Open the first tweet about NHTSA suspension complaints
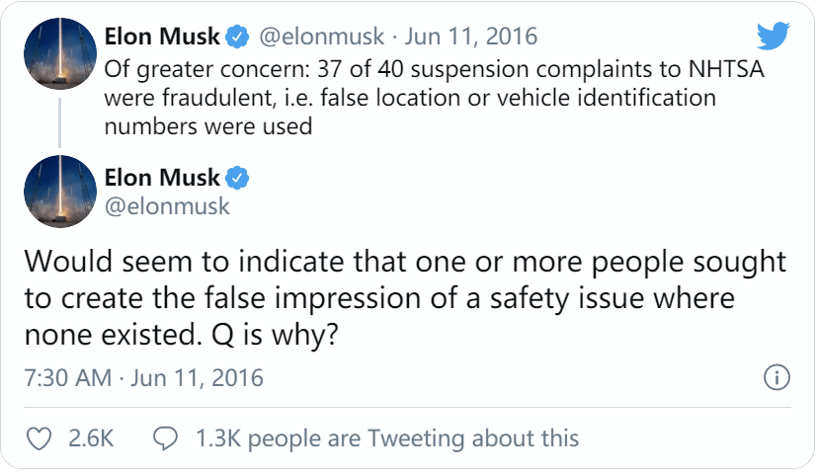The image size is (819, 474). point(434,98)
